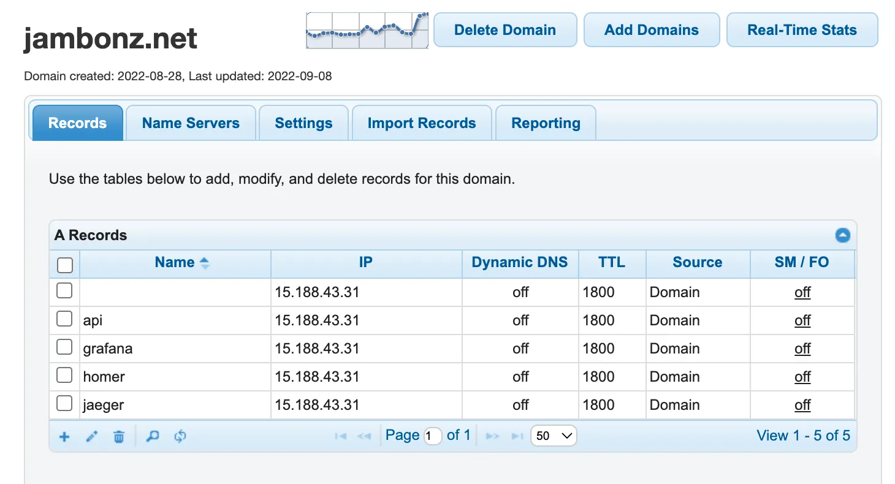The height and width of the screenshot is (484, 895).
Task: Collapse the A Records panel
Action: click(x=843, y=235)
